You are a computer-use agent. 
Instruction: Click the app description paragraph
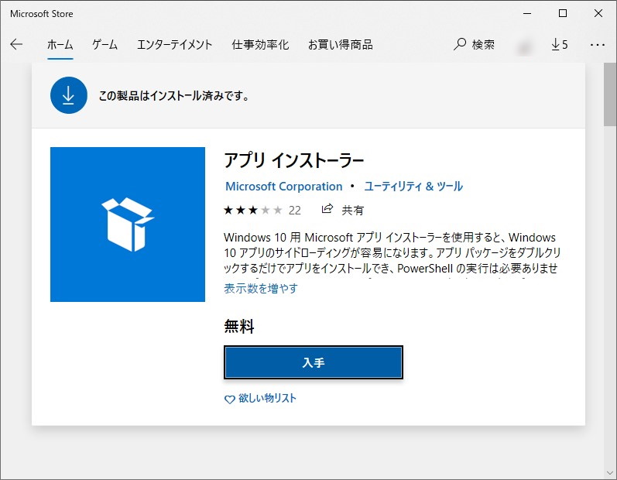pos(392,253)
